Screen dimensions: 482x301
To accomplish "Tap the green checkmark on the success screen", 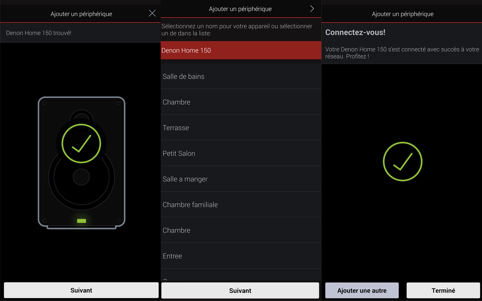I will (402, 161).
